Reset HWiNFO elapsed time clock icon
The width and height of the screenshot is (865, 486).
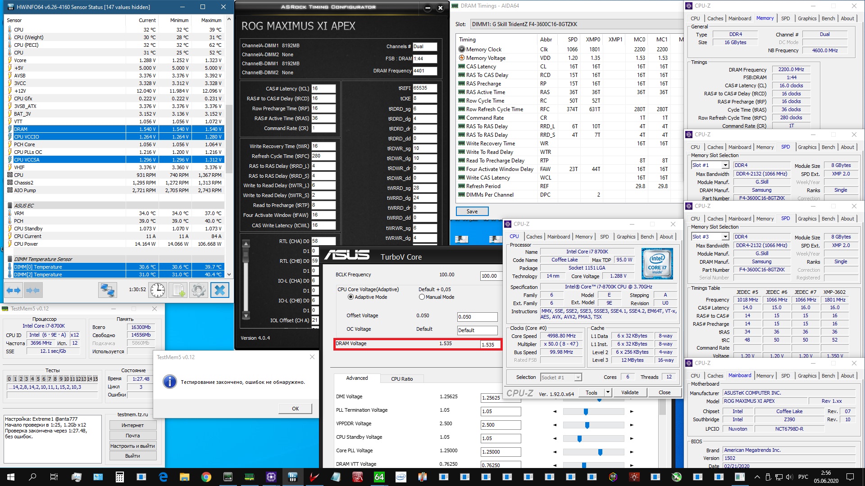(158, 290)
